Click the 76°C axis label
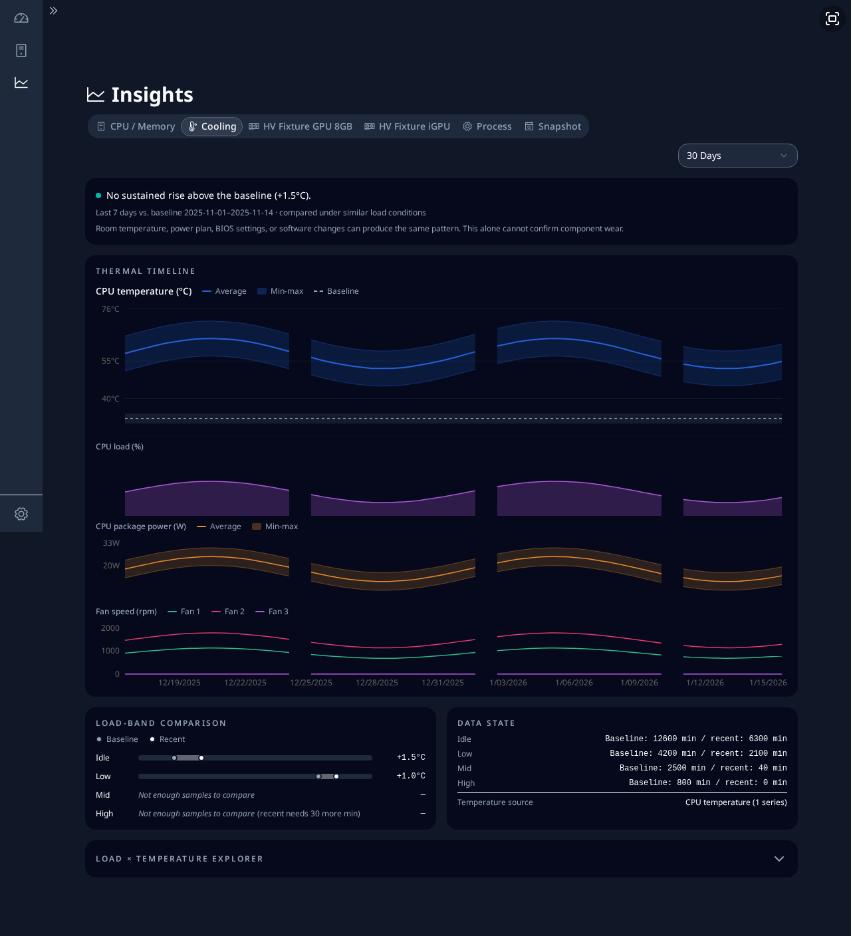Image resolution: width=851 pixels, height=936 pixels. coord(110,309)
